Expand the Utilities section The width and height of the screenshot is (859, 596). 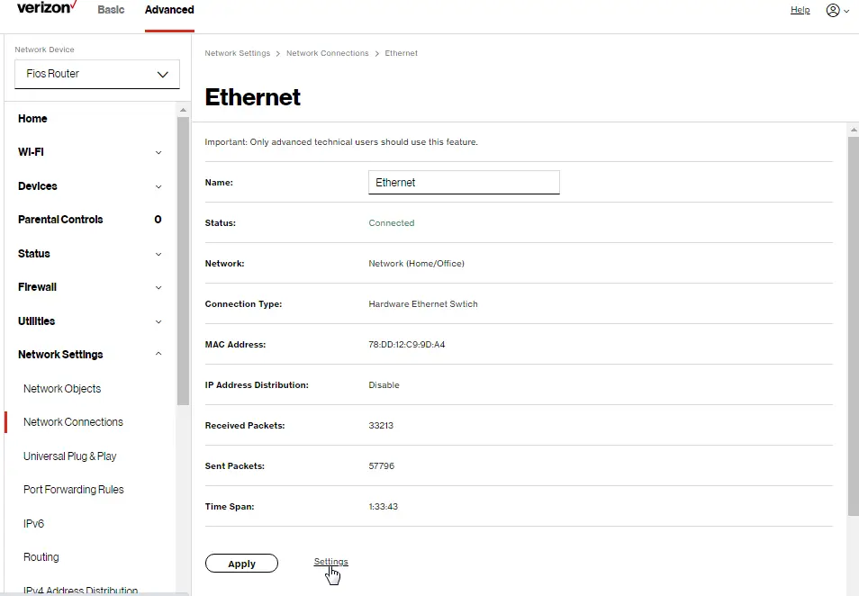click(x=87, y=321)
